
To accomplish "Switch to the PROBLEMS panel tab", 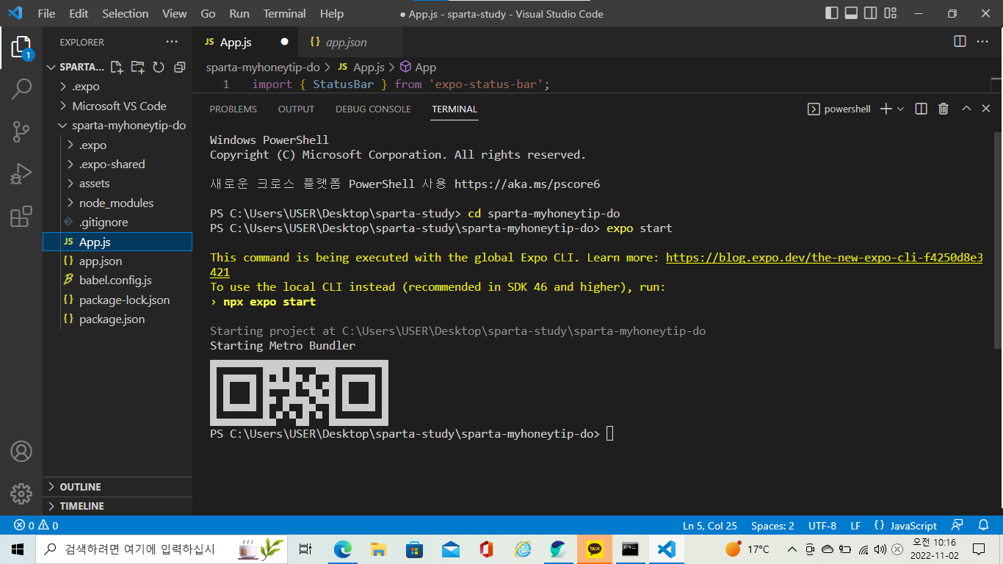I will (233, 109).
